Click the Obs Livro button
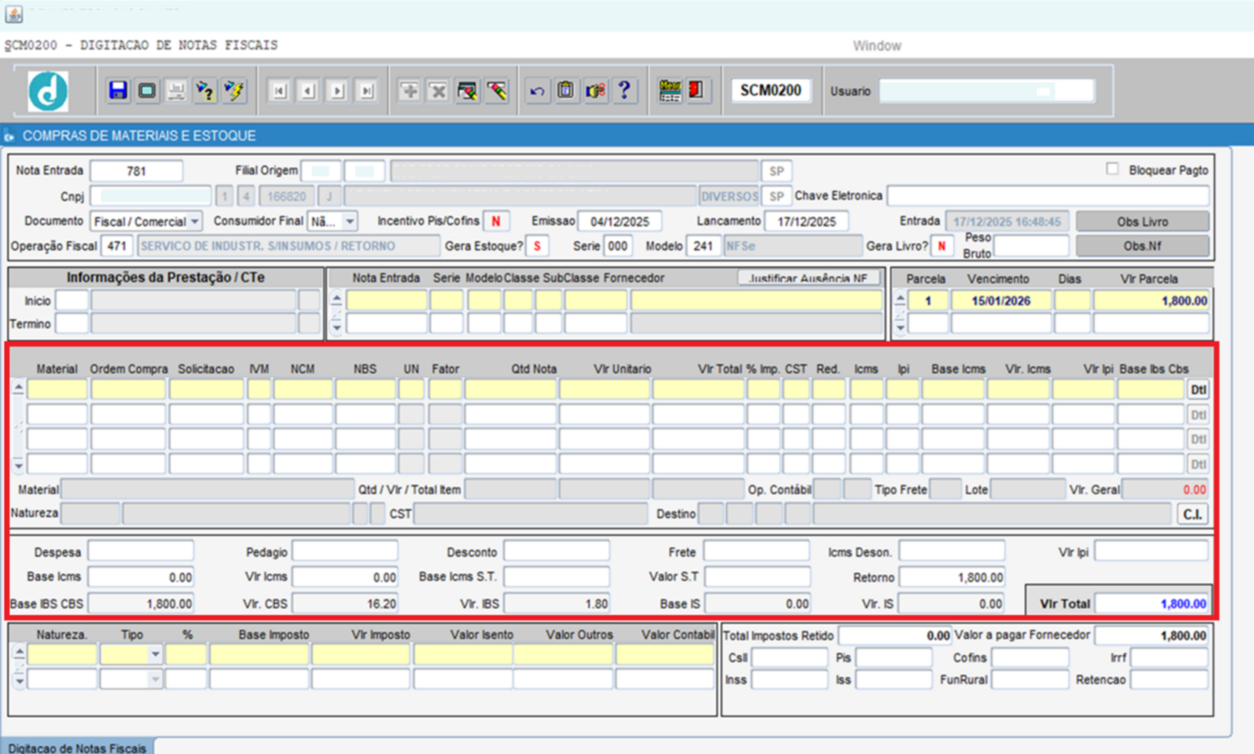The image size is (1254, 754). click(x=1142, y=221)
